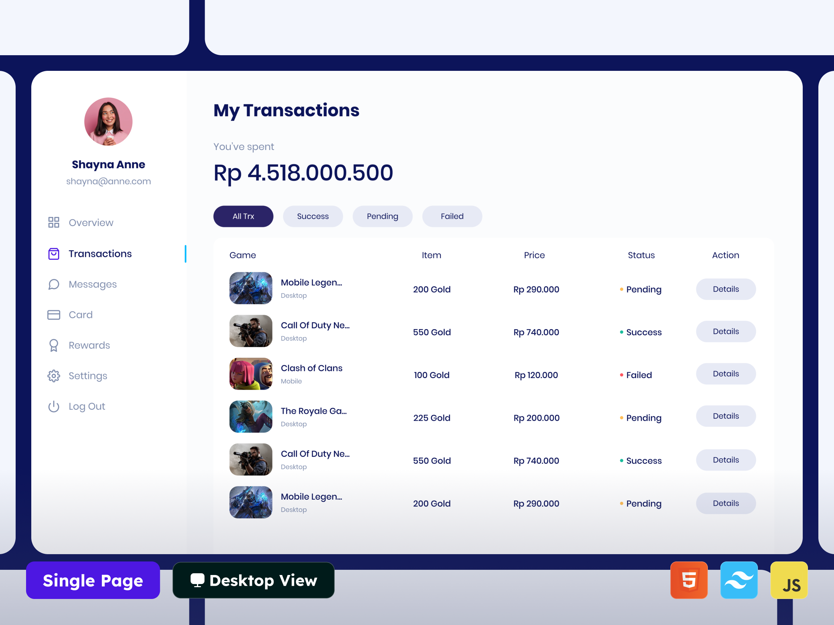Open Details for first Mobile Legends Rp 290.000 row
Screen dimensions: 834x625
[x=726, y=289]
